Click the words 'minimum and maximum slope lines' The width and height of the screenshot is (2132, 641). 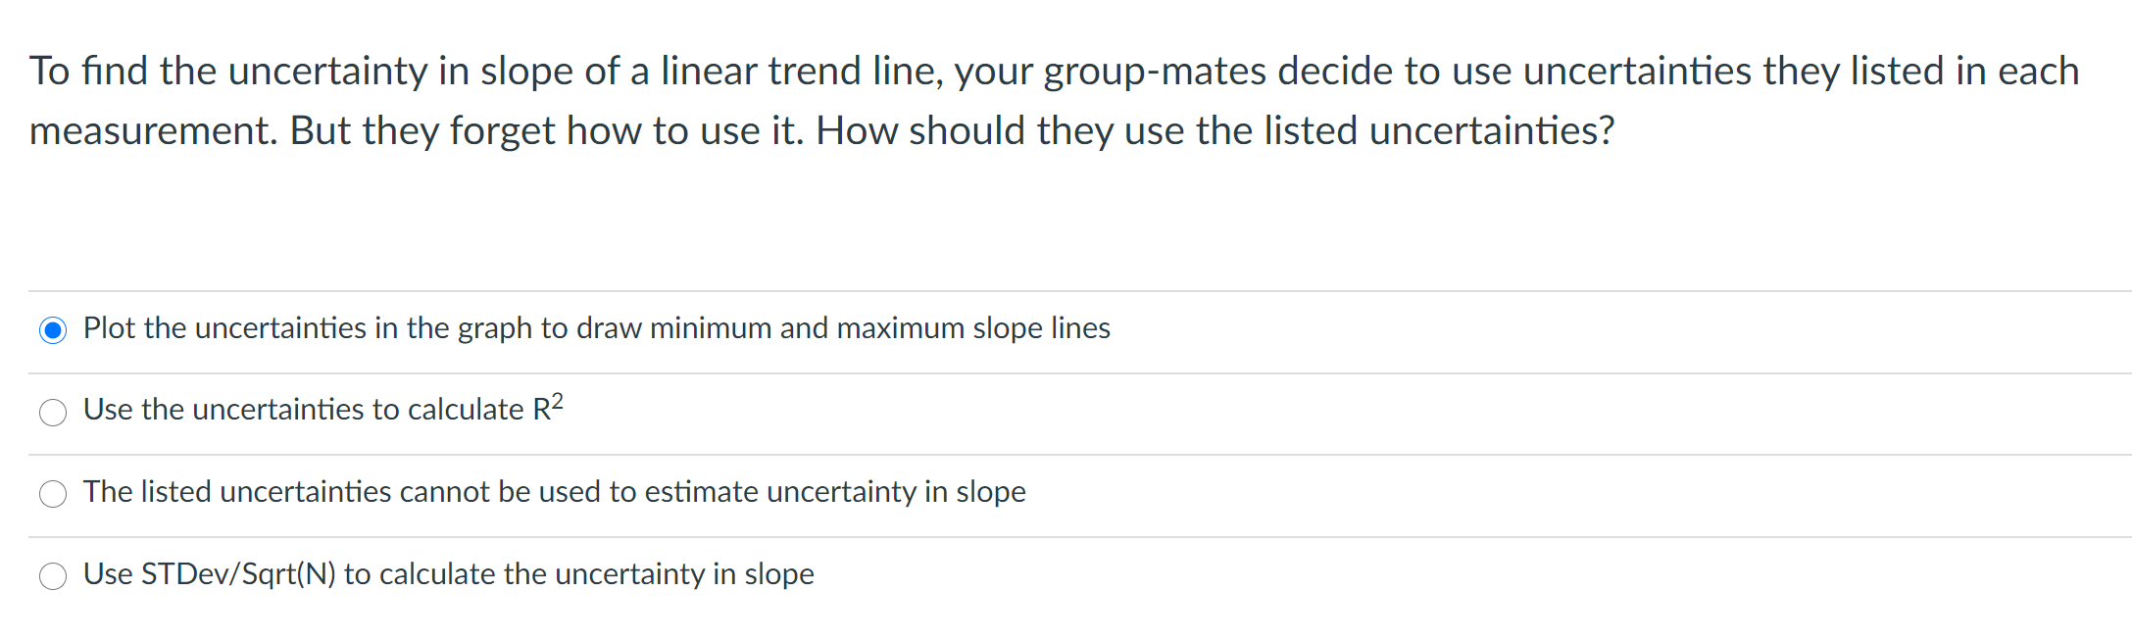click(880, 328)
